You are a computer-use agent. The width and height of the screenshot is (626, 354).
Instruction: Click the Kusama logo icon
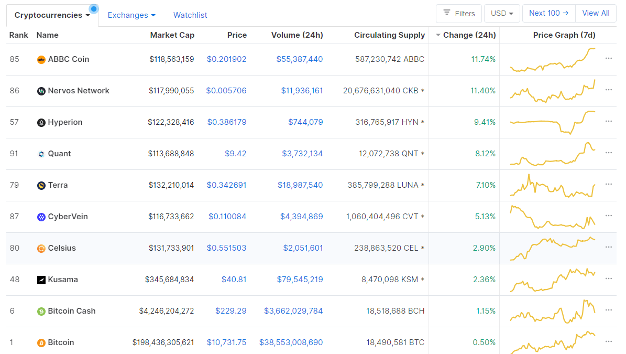point(41,280)
